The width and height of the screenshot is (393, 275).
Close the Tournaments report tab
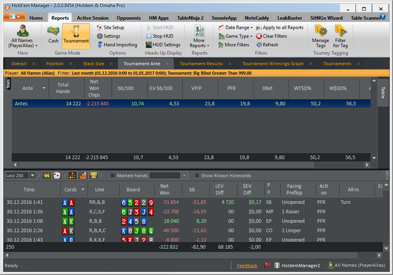pyautogui.click(x=358, y=63)
